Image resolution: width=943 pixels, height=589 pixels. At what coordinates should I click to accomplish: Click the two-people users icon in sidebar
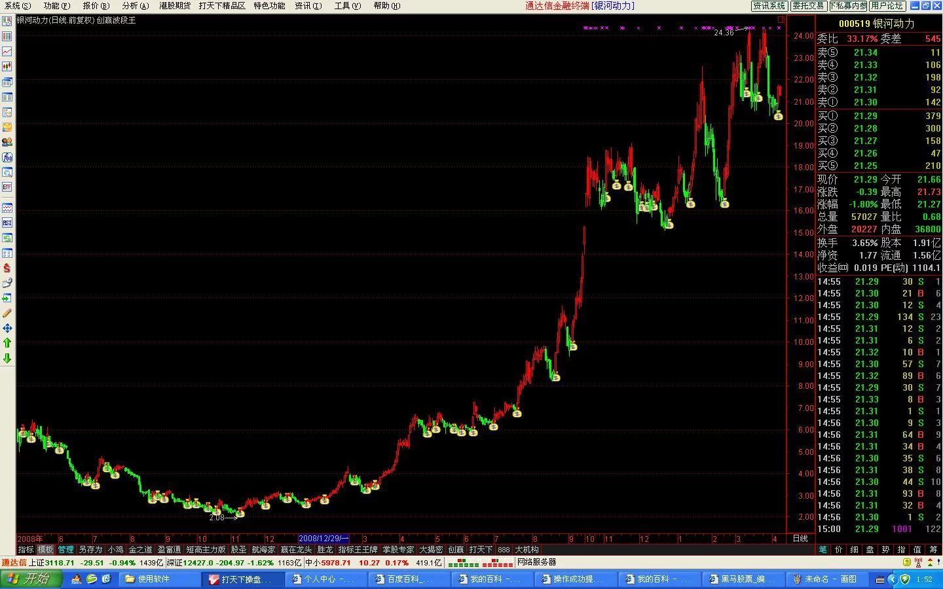[7, 142]
